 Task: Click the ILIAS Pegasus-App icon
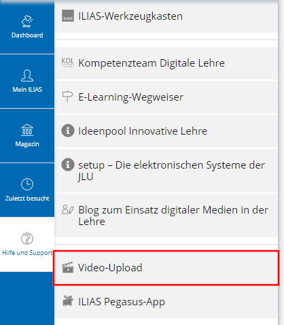pos(68,301)
